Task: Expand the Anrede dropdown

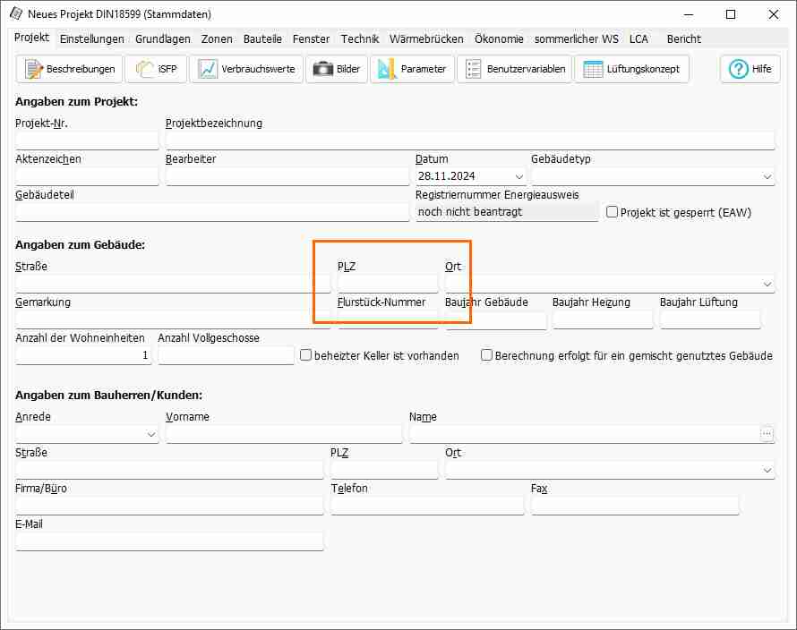Action: click(x=150, y=435)
